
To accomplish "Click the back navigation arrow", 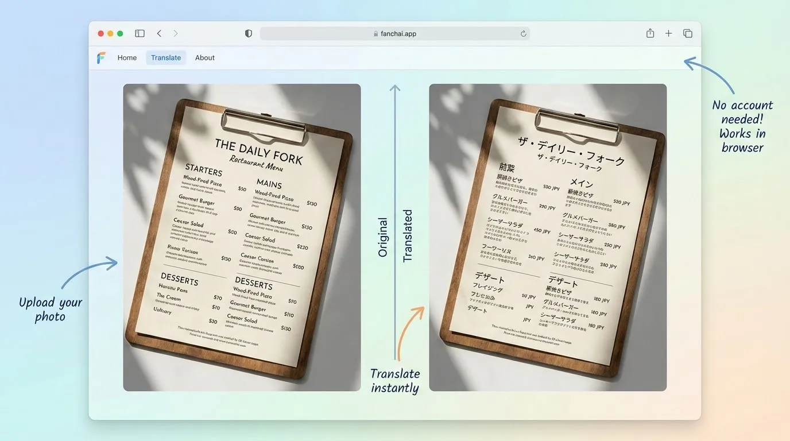I will 159,33.
